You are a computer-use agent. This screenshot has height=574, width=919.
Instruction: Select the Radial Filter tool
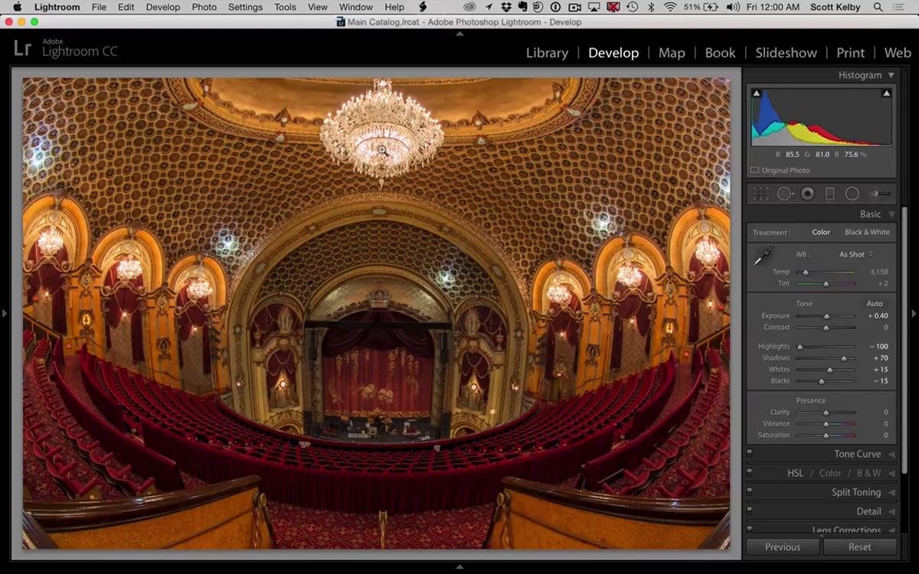pyautogui.click(x=852, y=194)
